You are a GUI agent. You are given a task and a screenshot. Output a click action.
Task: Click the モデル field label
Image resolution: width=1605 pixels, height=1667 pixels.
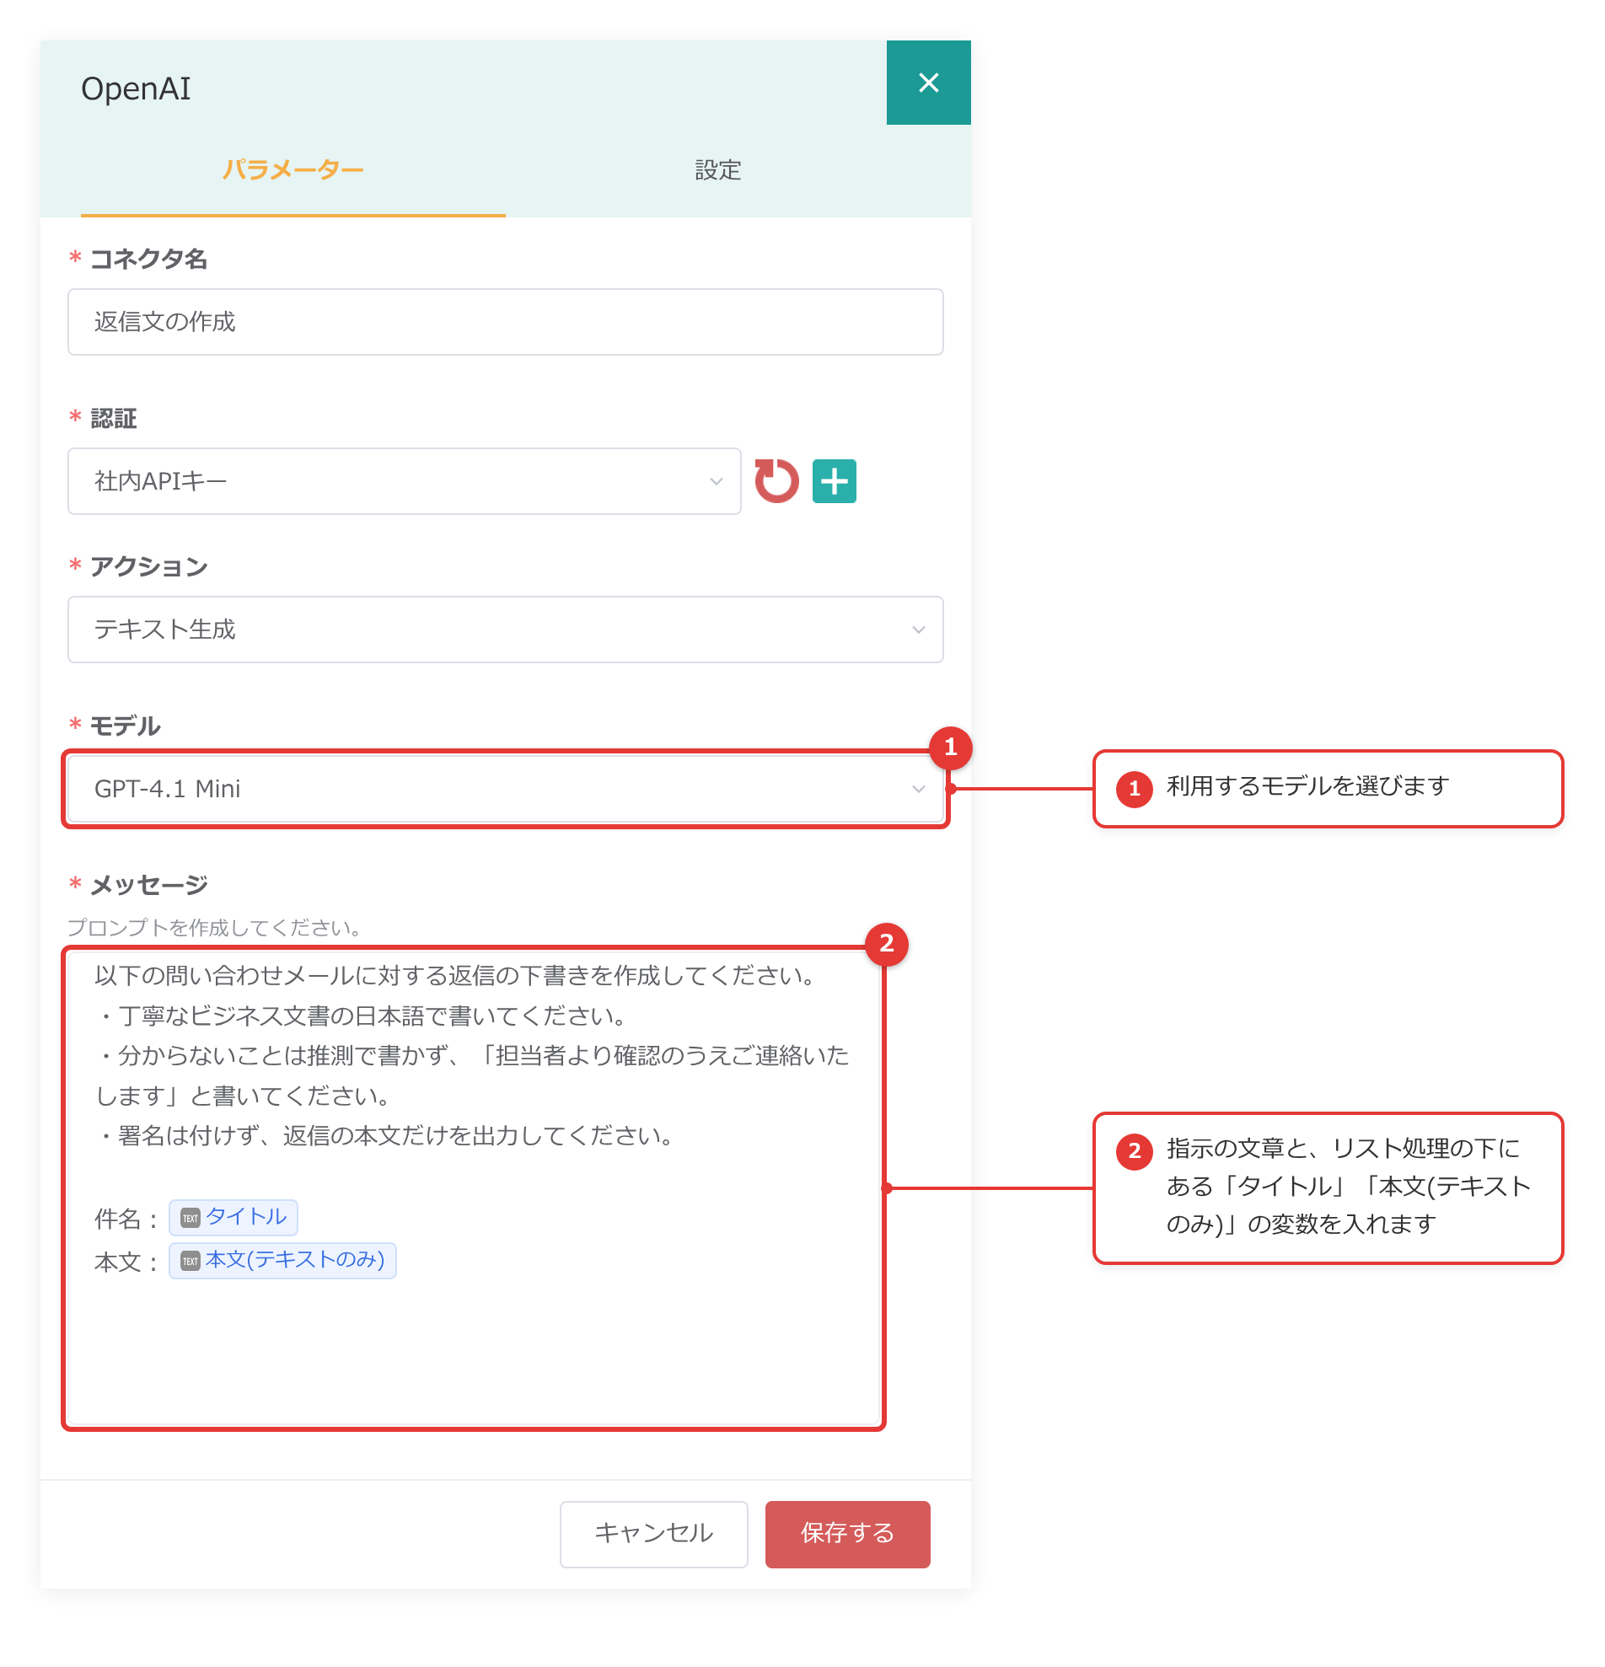[x=125, y=726]
